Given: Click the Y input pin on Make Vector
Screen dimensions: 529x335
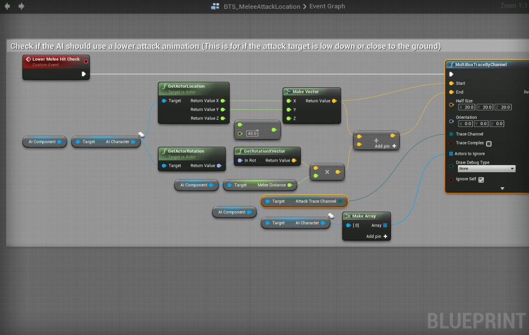Looking at the screenshot, I should pos(289,109).
